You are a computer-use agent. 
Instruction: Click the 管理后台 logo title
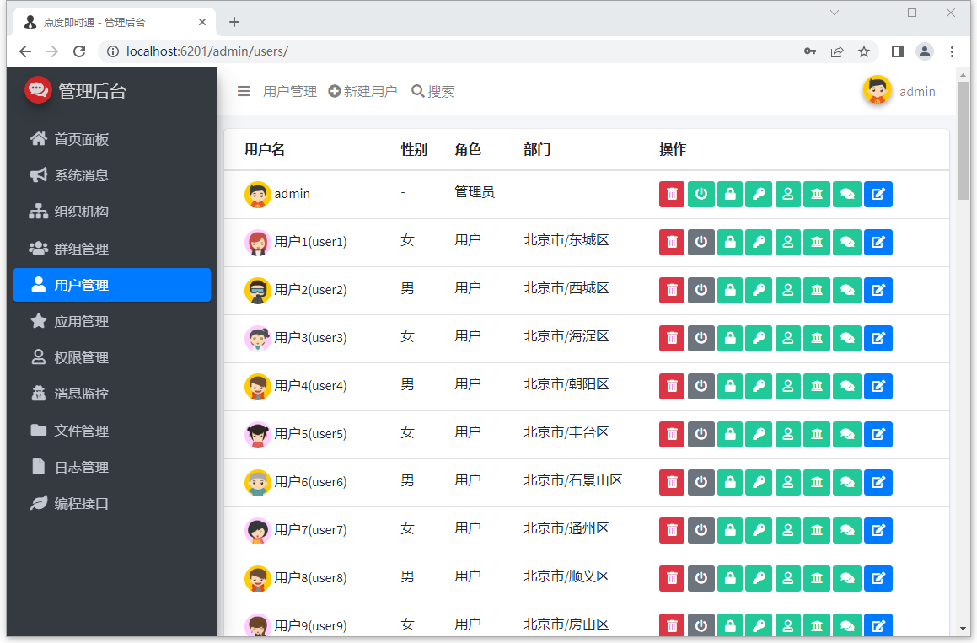[92, 92]
